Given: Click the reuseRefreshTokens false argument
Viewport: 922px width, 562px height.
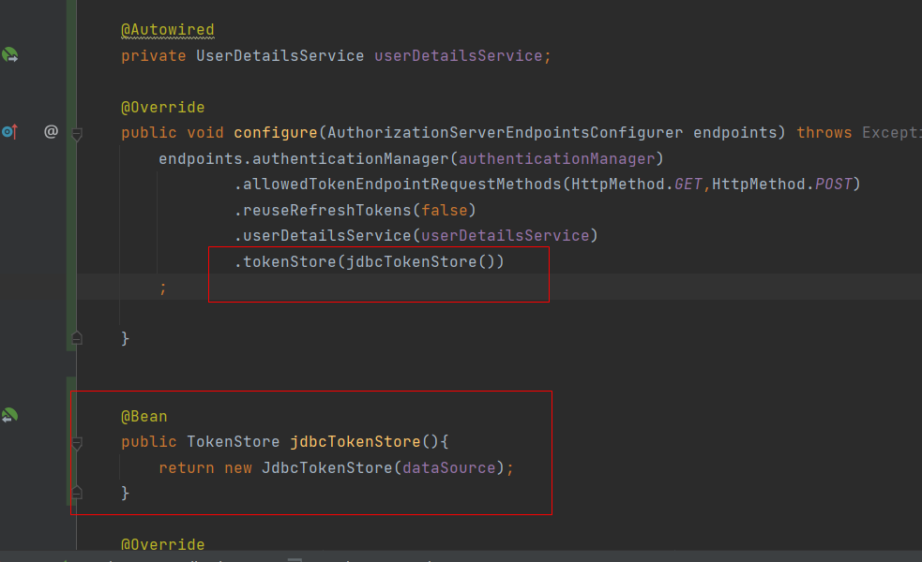Looking at the screenshot, I should click(444, 210).
